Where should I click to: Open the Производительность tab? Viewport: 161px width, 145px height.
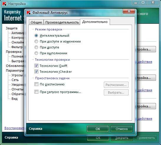tap(62, 22)
